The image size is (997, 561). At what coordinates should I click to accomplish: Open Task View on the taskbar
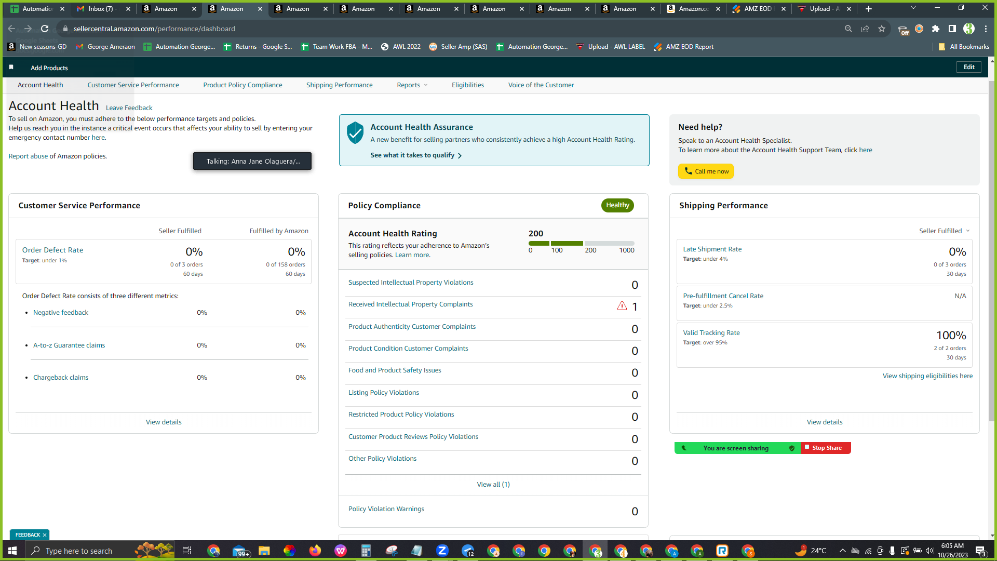click(x=187, y=551)
